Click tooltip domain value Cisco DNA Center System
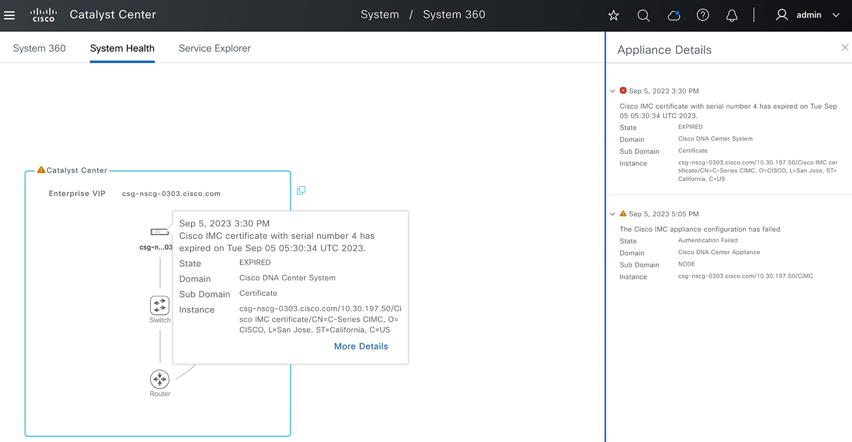Viewport: 852px width, 442px height. pyautogui.click(x=287, y=278)
